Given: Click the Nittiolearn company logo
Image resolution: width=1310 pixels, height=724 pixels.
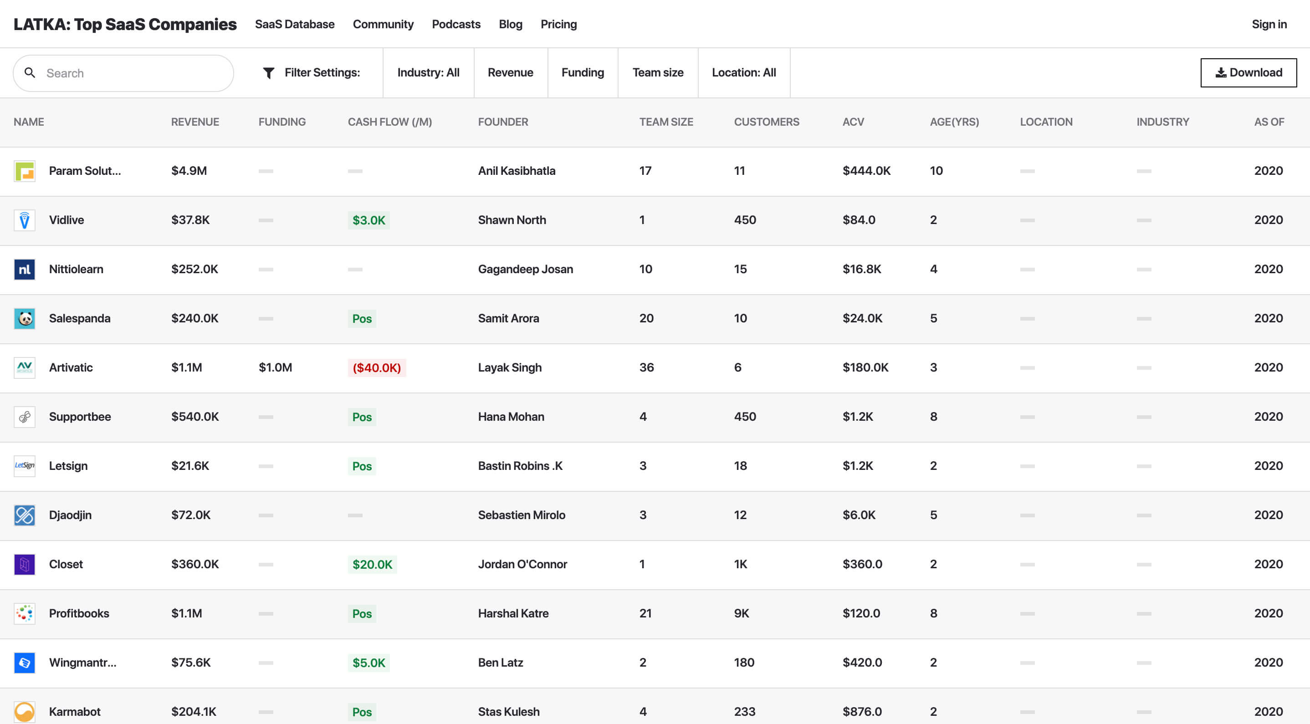Looking at the screenshot, I should 25,270.
